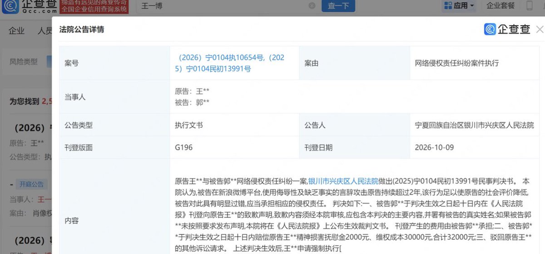
Task: Click the 原告：王** party text
Action: (x=192, y=91)
